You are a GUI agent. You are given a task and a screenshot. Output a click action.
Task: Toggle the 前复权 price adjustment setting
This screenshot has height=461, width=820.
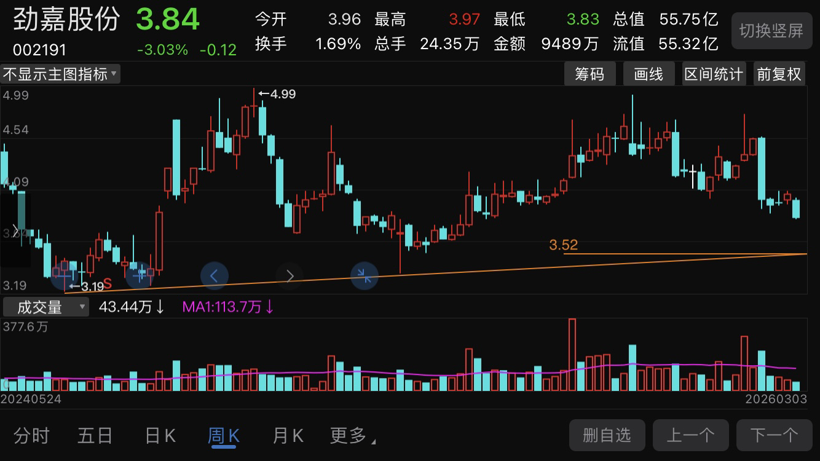[x=779, y=74]
